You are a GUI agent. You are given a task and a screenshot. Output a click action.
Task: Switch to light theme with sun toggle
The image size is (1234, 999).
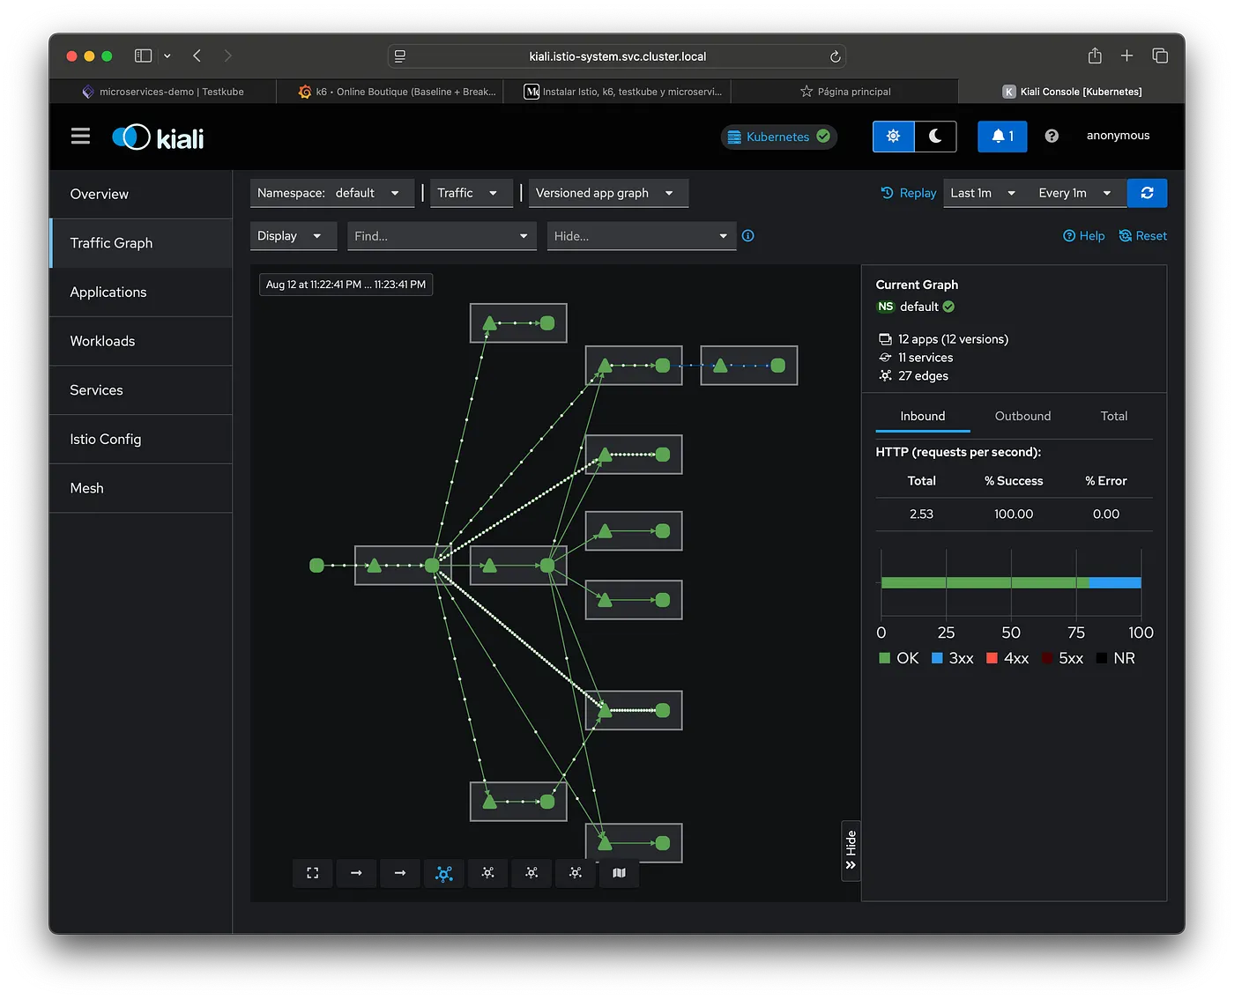pos(893,137)
